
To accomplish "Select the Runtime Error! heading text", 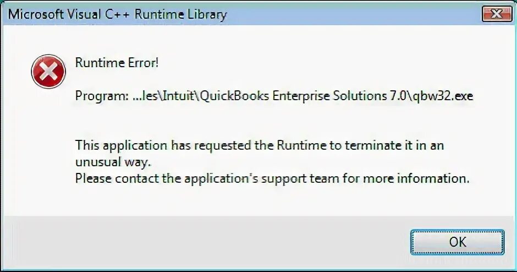I will (x=117, y=62).
